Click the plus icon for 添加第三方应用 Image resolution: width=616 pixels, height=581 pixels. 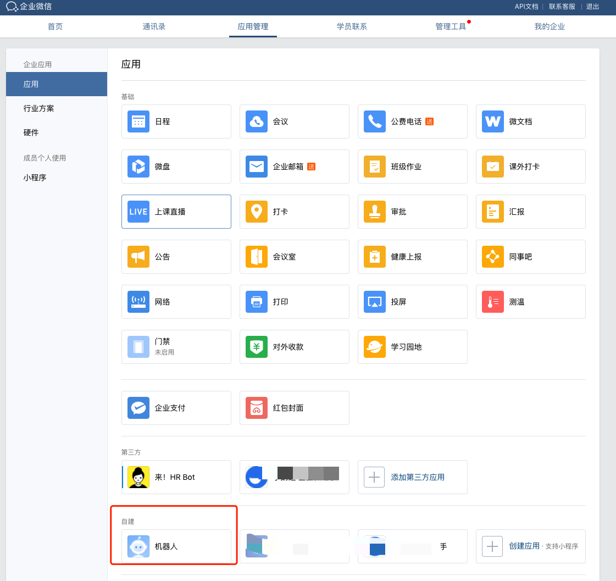click(374, 477)
